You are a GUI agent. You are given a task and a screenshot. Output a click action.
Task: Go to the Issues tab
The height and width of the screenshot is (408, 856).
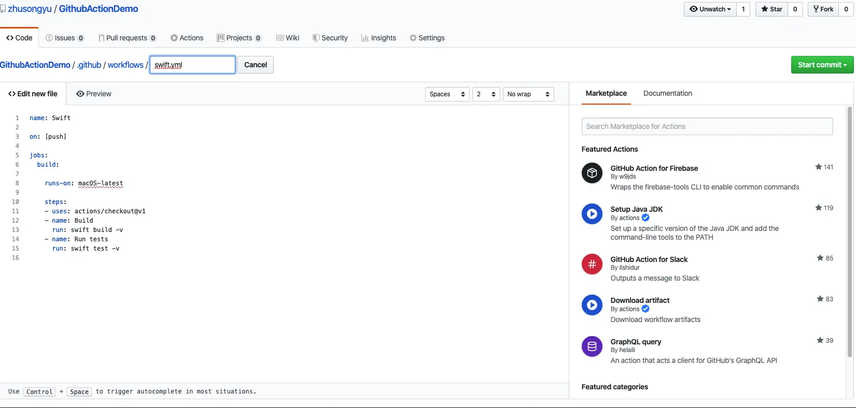tap(65, 38)
